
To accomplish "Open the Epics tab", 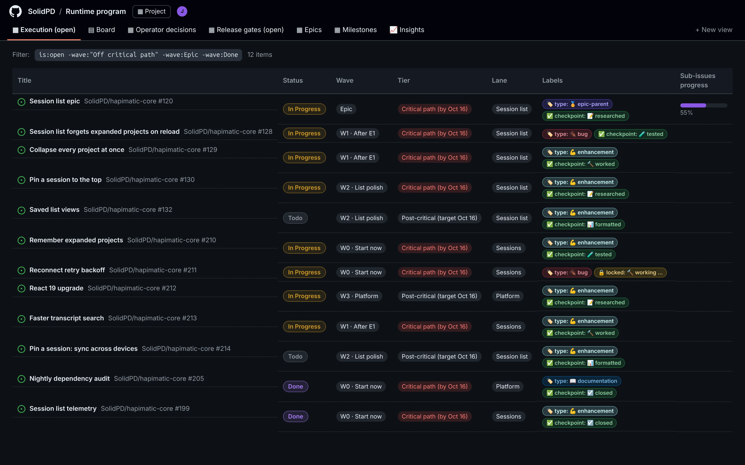I will (x=309, y=30).
